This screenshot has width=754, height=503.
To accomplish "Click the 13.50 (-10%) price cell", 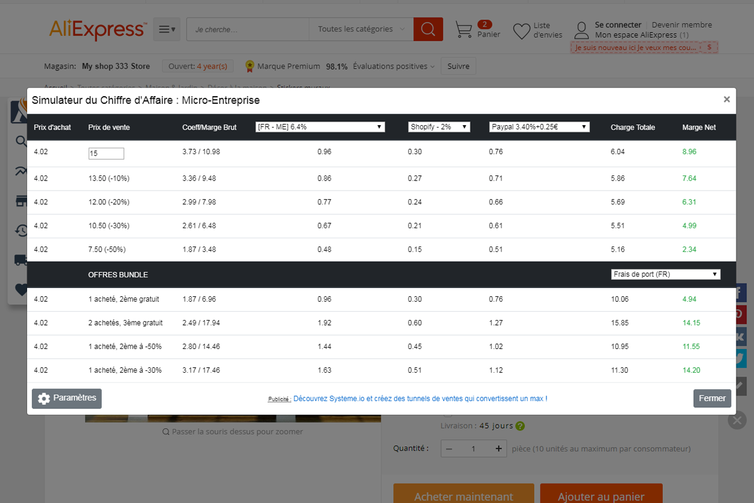I will (109, 179).
